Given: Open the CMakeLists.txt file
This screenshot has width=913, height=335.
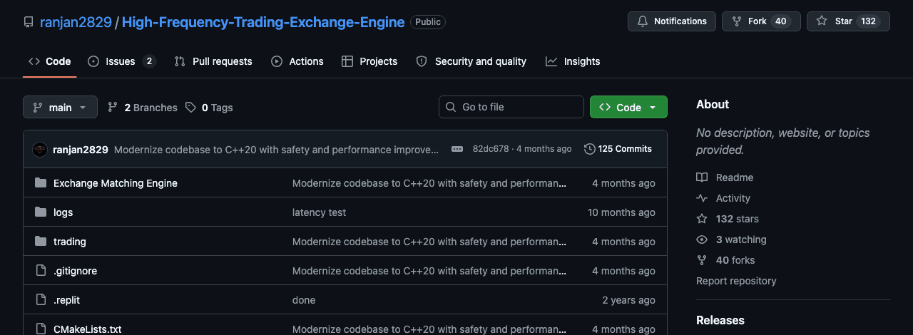Looking at the screenshot, I should [88, 329].
